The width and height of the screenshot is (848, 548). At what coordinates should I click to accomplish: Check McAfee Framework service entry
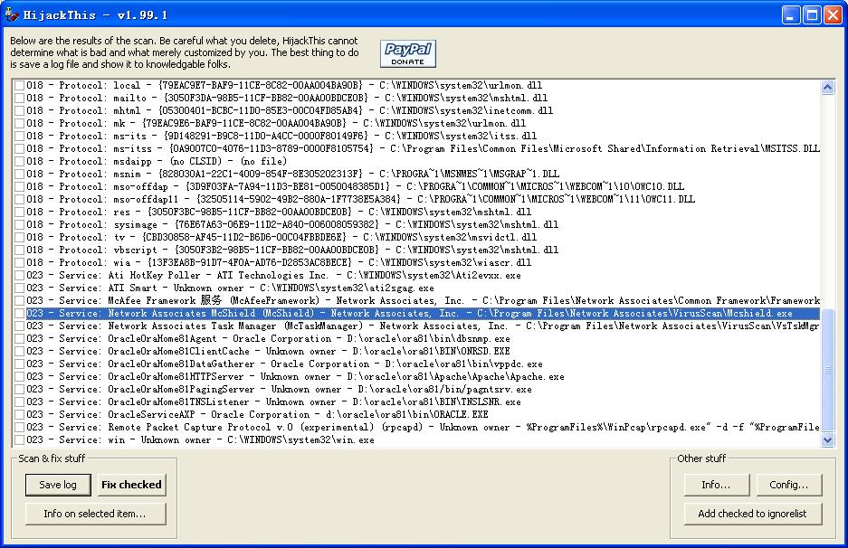20,301
